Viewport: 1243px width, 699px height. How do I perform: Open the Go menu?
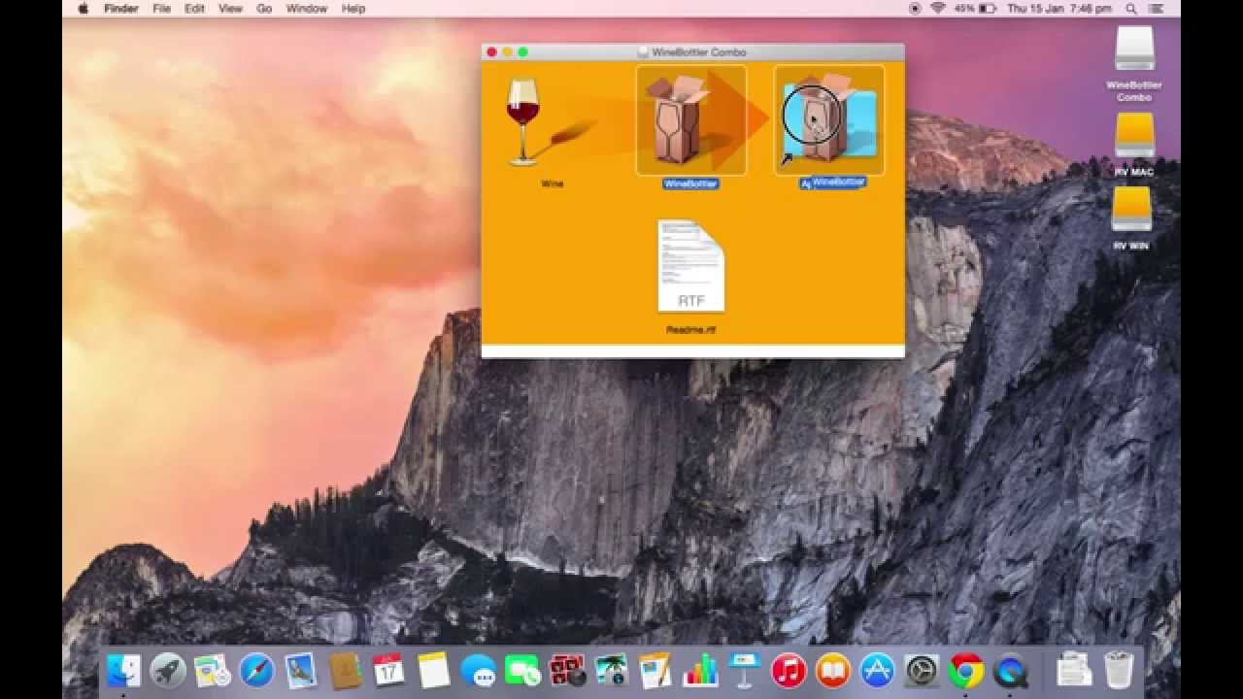264,9
